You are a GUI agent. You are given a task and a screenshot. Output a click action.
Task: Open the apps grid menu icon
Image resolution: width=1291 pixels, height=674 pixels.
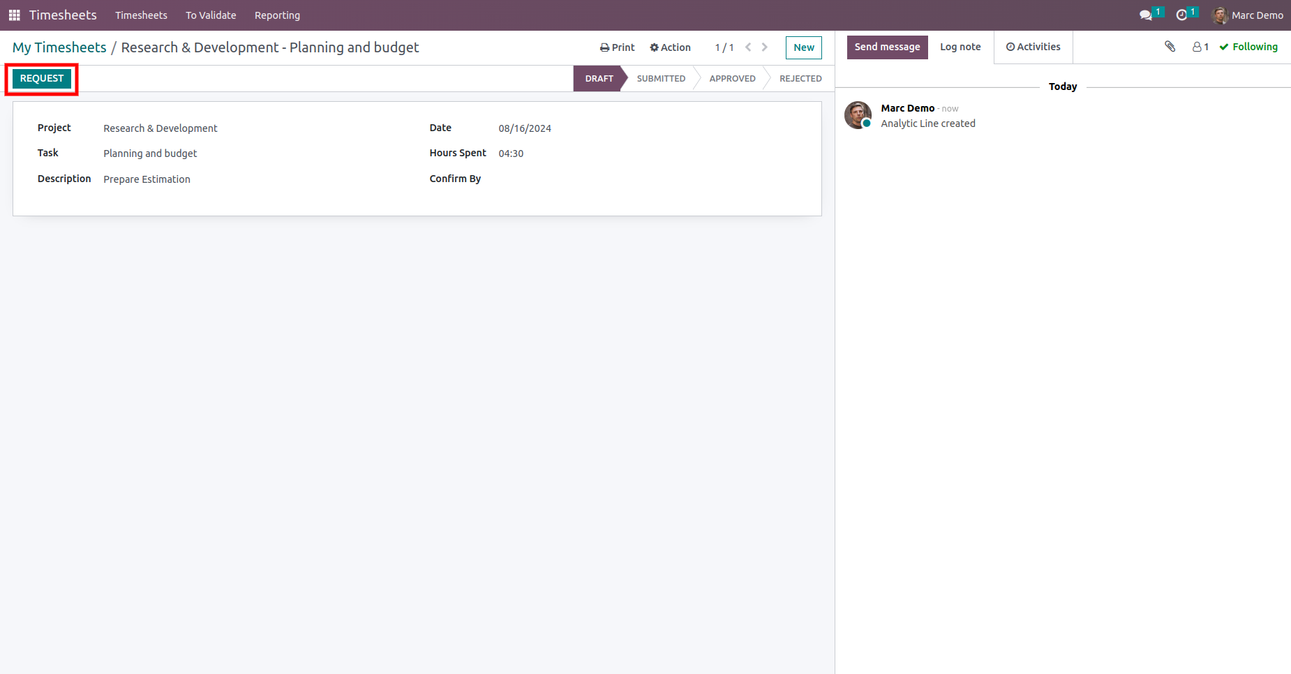pyautogui.click(x=14, y=15)
